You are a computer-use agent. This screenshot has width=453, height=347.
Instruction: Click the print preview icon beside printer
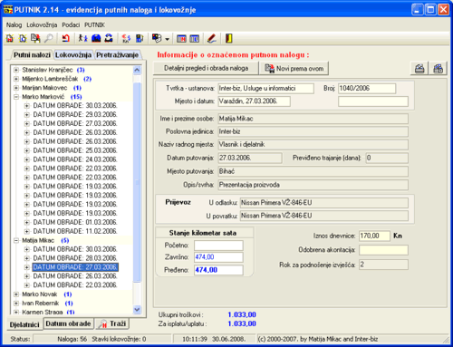click(x=438, y=69)
